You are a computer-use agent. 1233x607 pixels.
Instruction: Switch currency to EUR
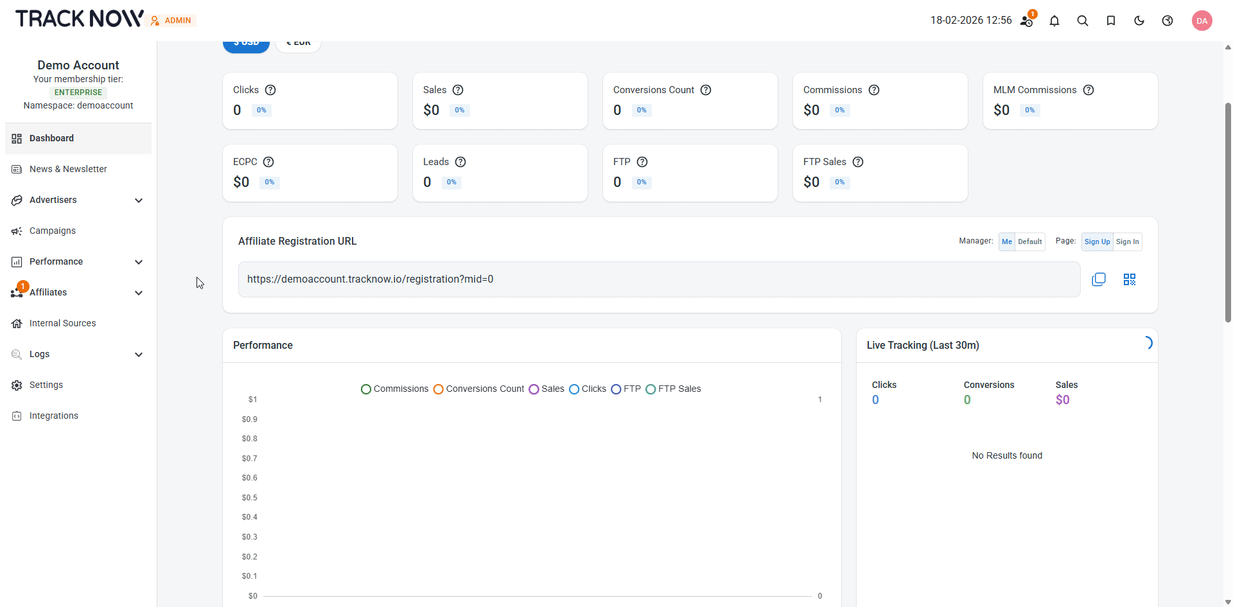click(298, 44)
